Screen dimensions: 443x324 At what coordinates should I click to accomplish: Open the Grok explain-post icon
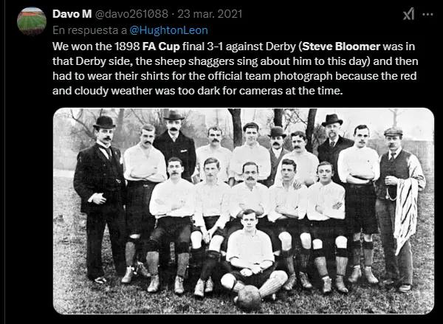click(x=408, y=14)
